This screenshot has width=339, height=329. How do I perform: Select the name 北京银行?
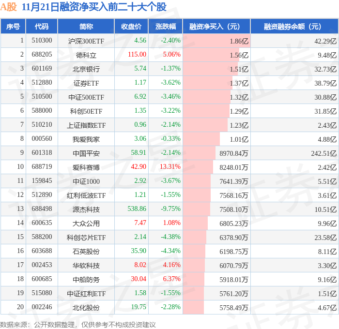(x=86, y=69)
